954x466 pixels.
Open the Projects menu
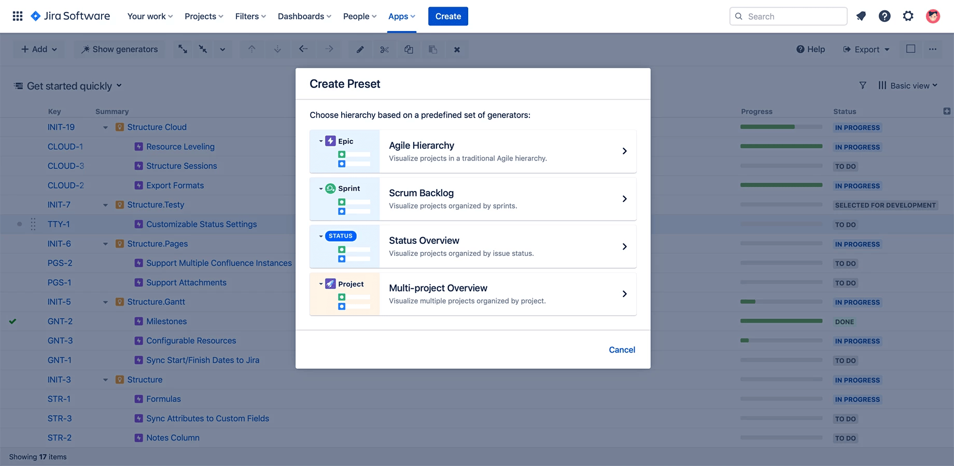point(204,16)
